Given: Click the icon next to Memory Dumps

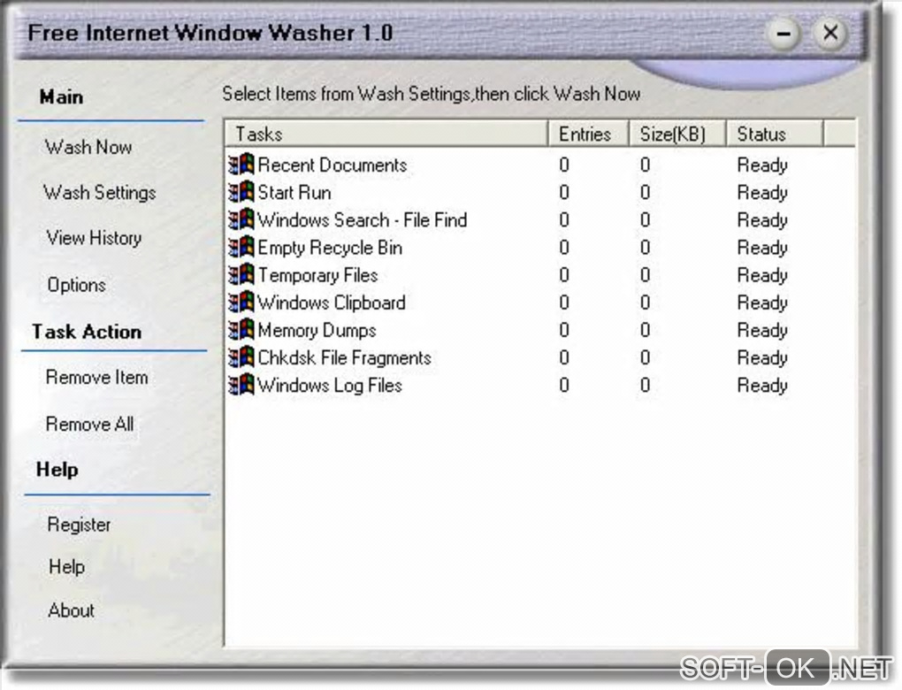Looking at the screenshot, I should coord(241,330).
